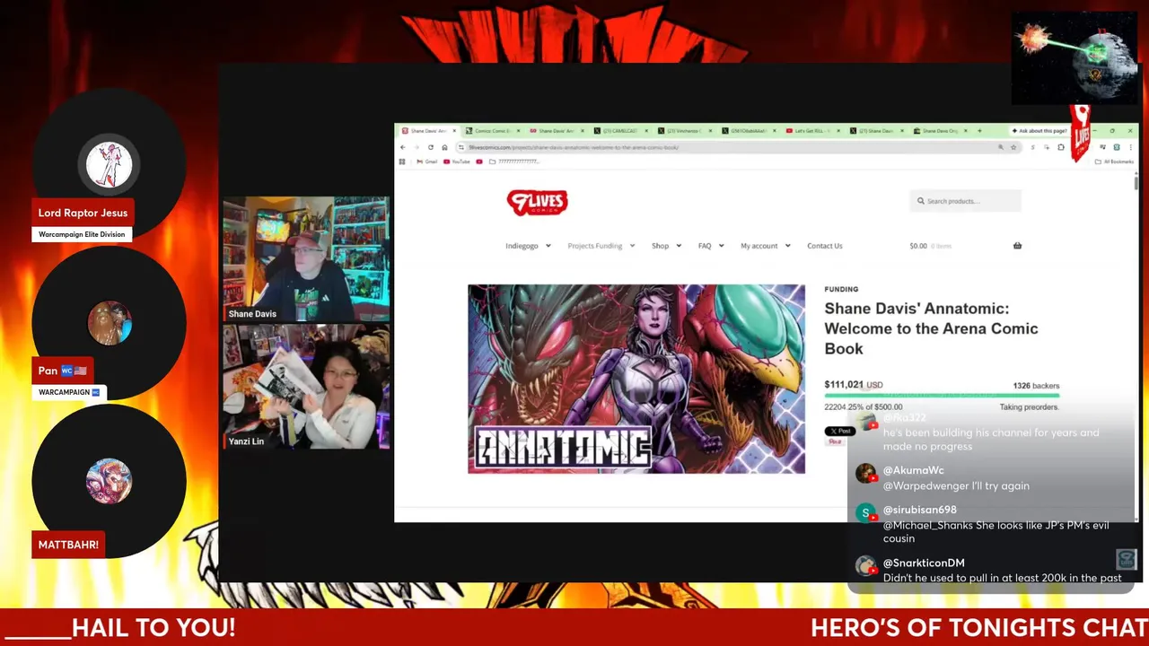The height and width of the screenshot is (646, 1149).
Task: Expand the FAQ dropdown
Action: [711, 246]
